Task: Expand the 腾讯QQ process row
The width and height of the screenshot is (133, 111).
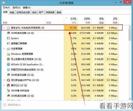Action: [4, 85]
